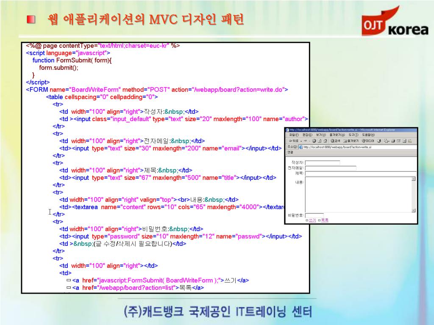
Task: Open the Favorites (즐겨찾기) toolbar button
Action: pos(351,140)
